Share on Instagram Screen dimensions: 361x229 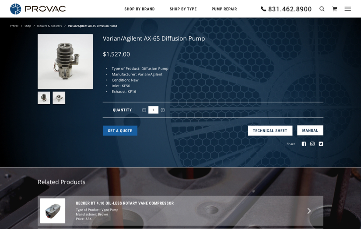[312, 144]
